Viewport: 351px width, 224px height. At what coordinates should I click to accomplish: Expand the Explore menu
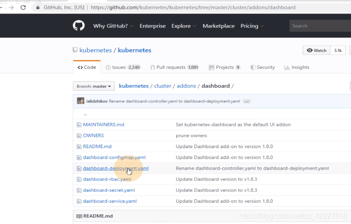click(x=184, y=26)
